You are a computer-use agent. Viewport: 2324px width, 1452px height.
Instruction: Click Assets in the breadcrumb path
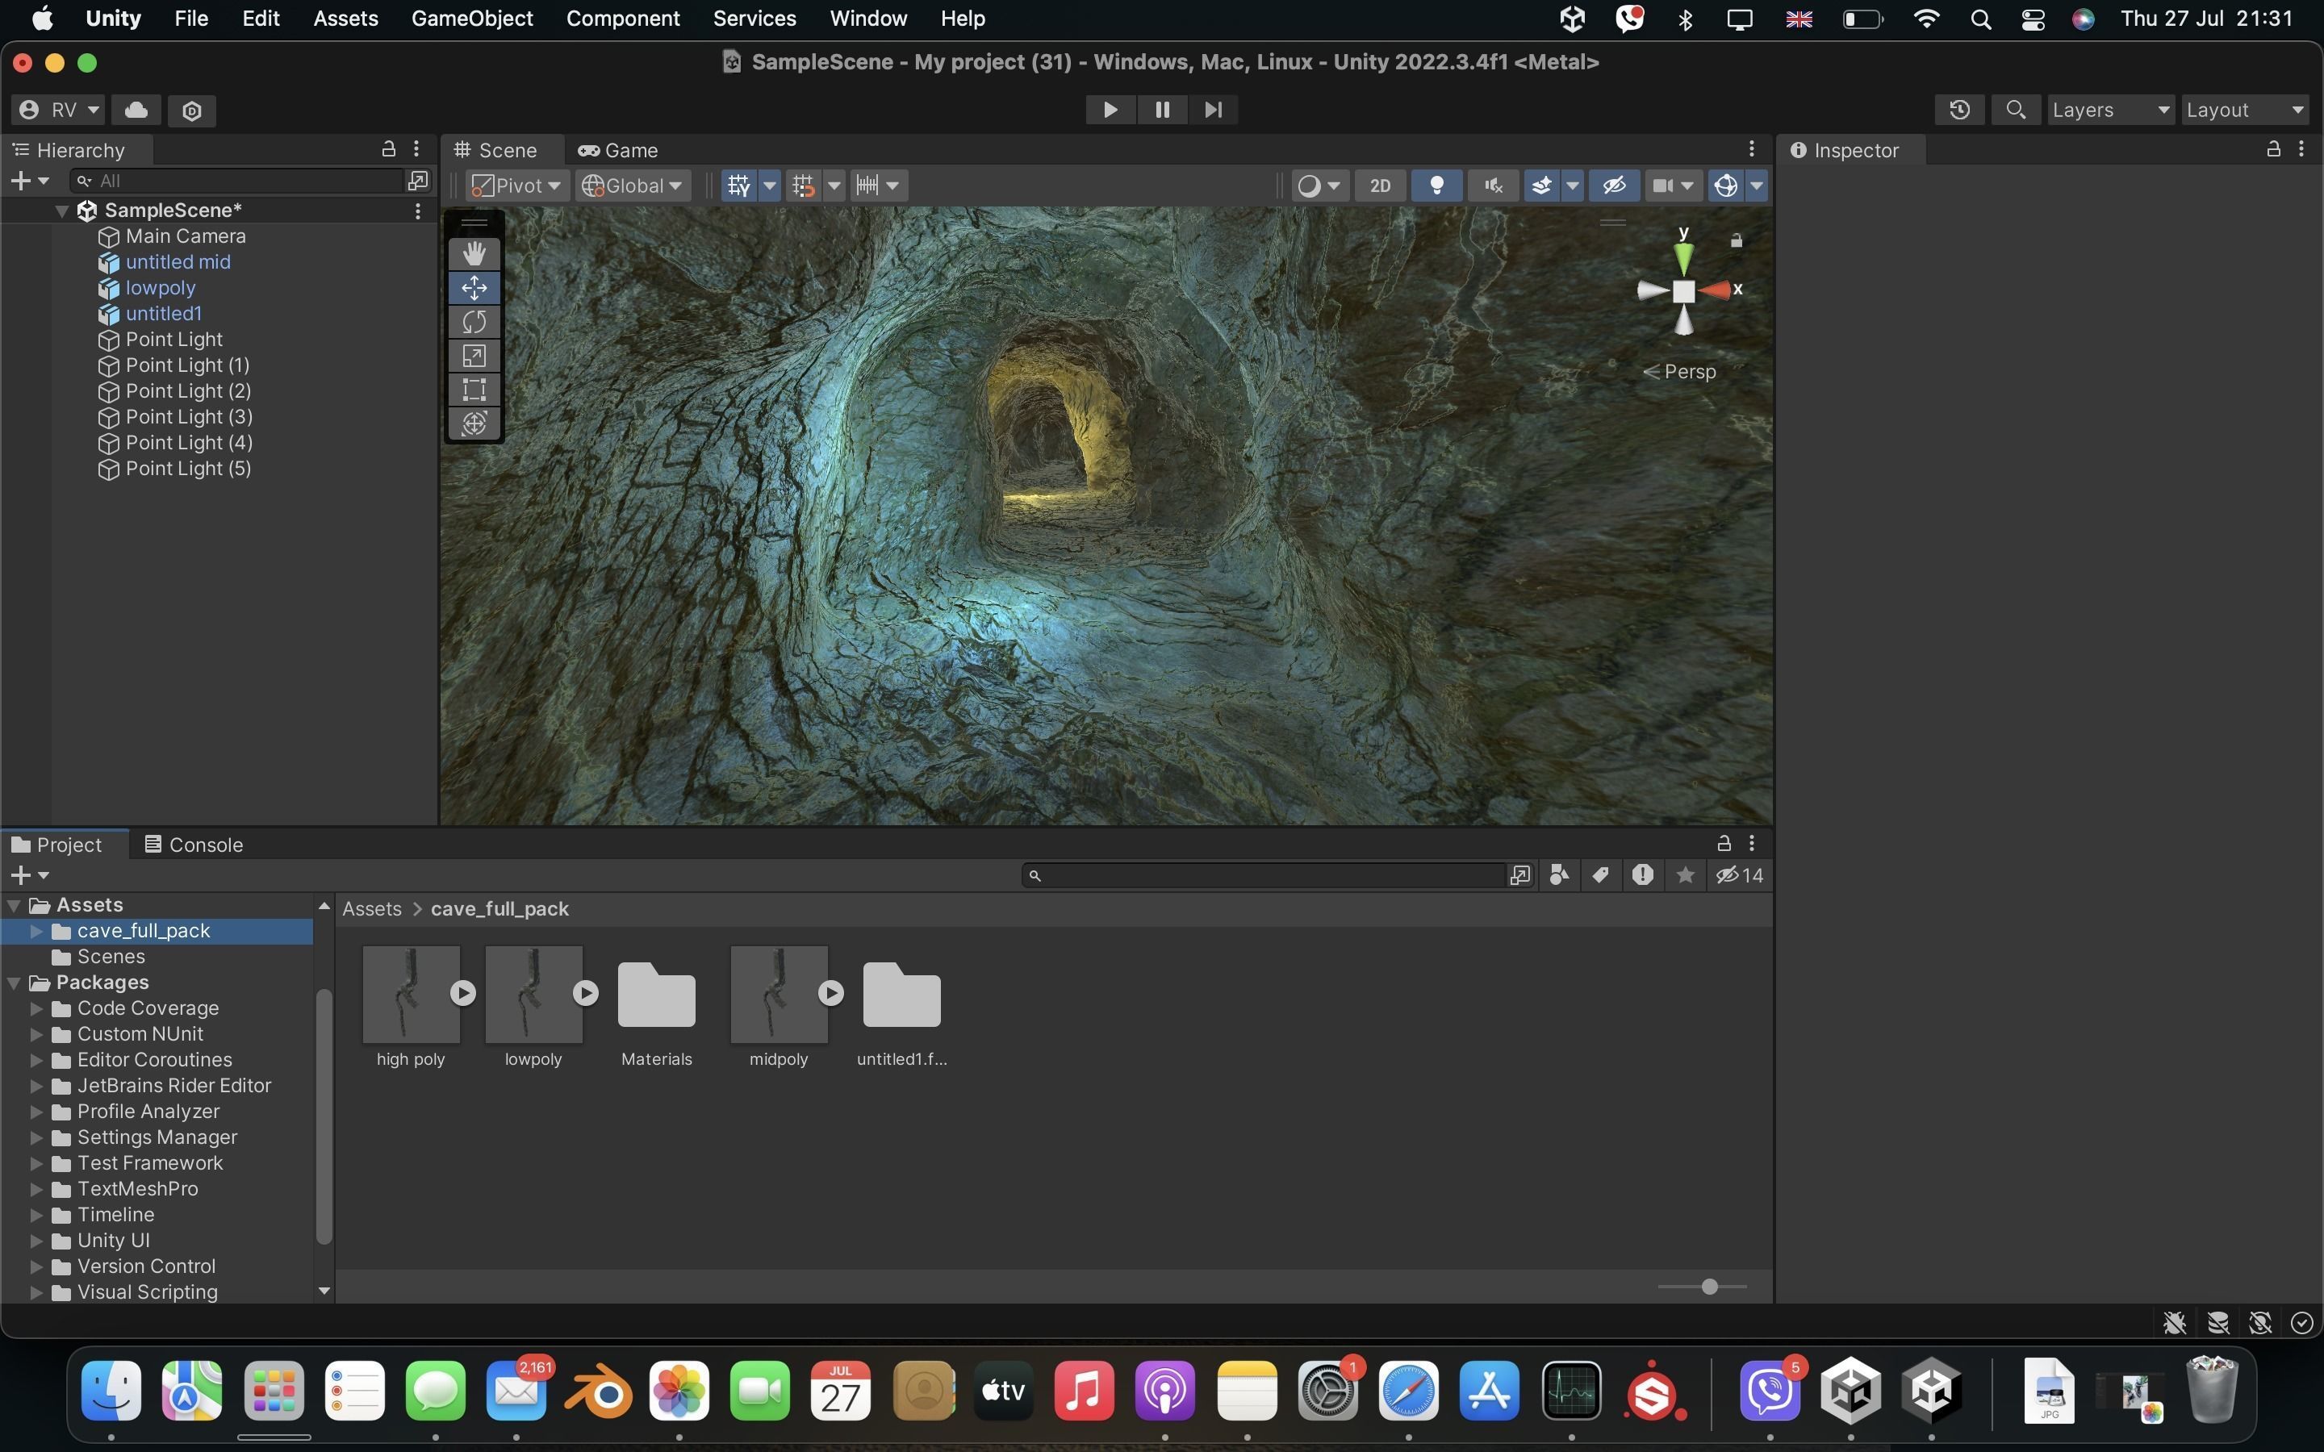pos(372,908)
